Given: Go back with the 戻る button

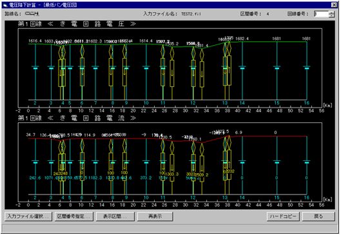Looking at the screenshot, I should point(318,216).
